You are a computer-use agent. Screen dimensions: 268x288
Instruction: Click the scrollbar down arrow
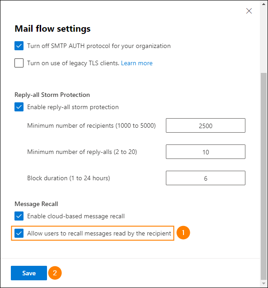[x=263, y=283]
